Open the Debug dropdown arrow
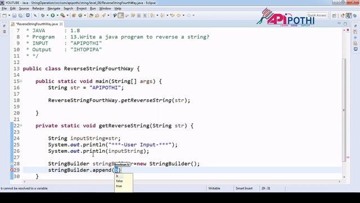360x203 pixels. (47, 15)
